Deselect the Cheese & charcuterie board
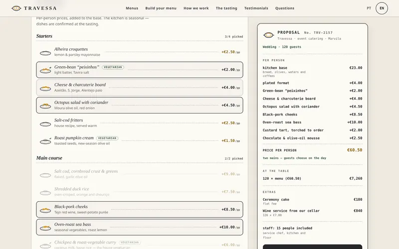Viewport: 399px width, 249px height. [140, 88]
